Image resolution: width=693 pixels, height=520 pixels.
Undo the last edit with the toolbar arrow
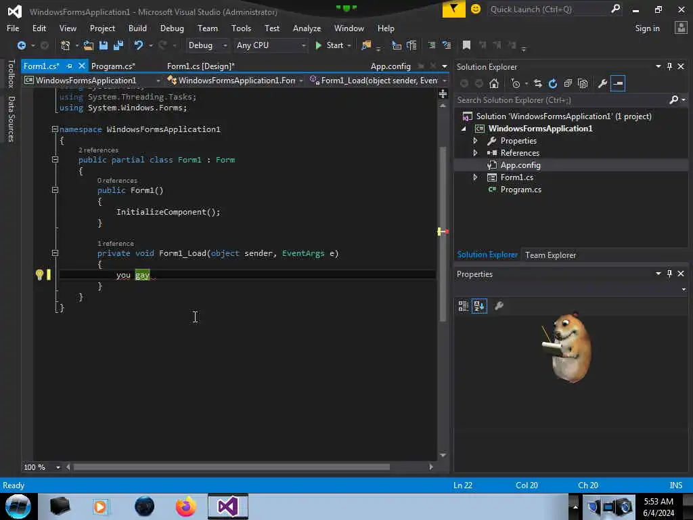(139, 45)
